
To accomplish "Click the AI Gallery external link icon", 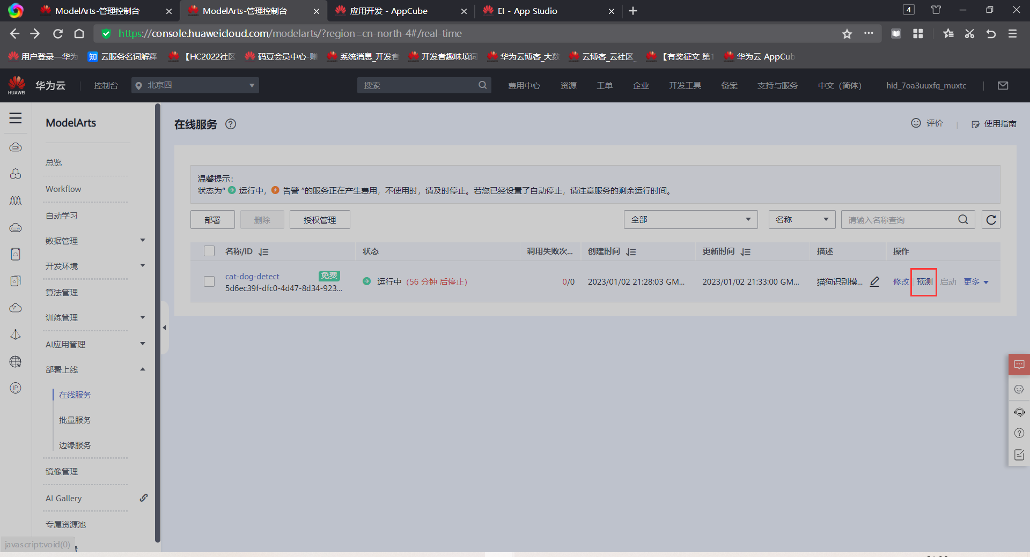I will pos(144,498).
